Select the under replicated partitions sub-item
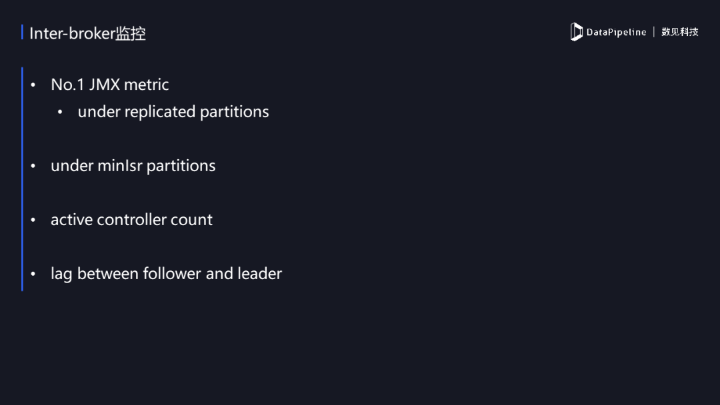Image resolution: width=720 pixels, height=405 pixels. pyautogui.click(x=173, y=112)
